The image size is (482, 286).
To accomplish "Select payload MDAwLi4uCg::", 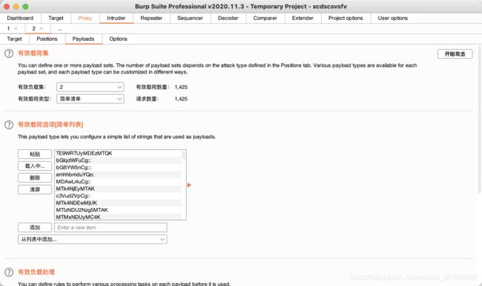I will [x=119, y=182].
